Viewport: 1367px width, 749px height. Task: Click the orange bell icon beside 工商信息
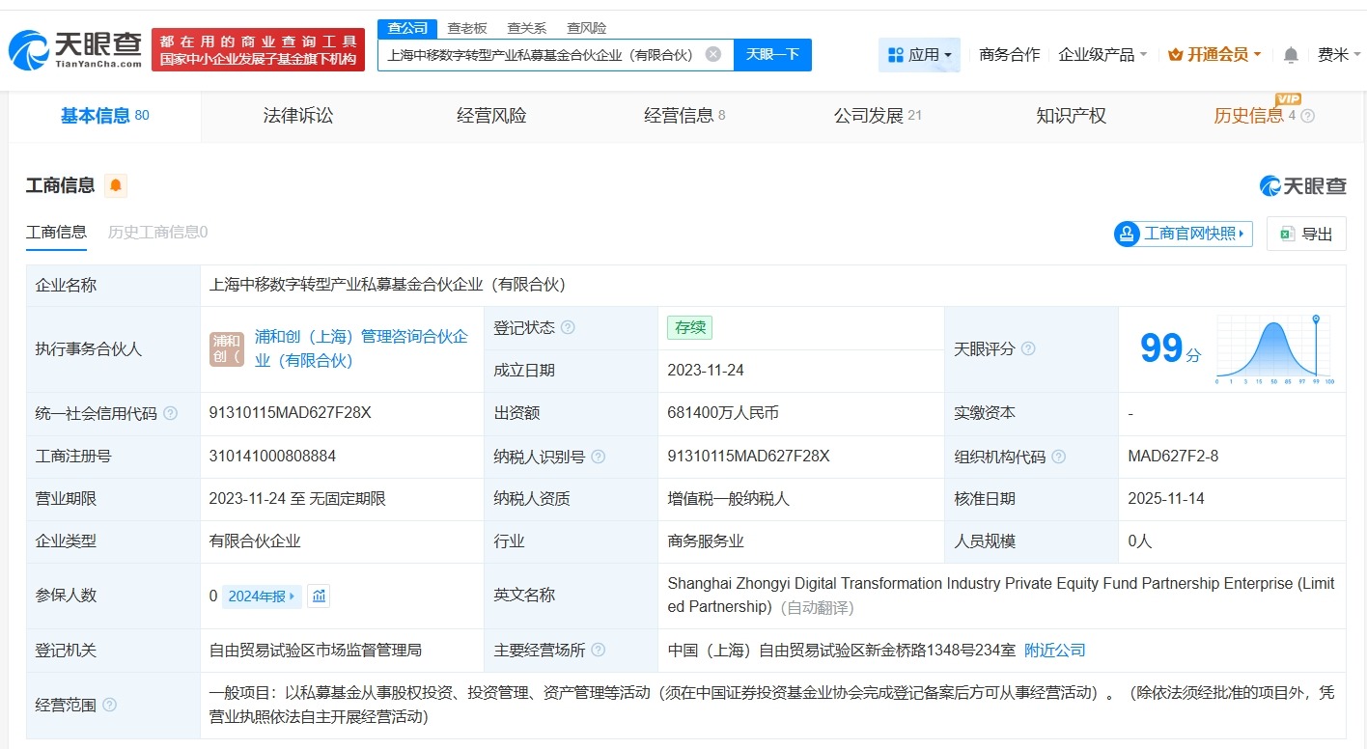114,184
